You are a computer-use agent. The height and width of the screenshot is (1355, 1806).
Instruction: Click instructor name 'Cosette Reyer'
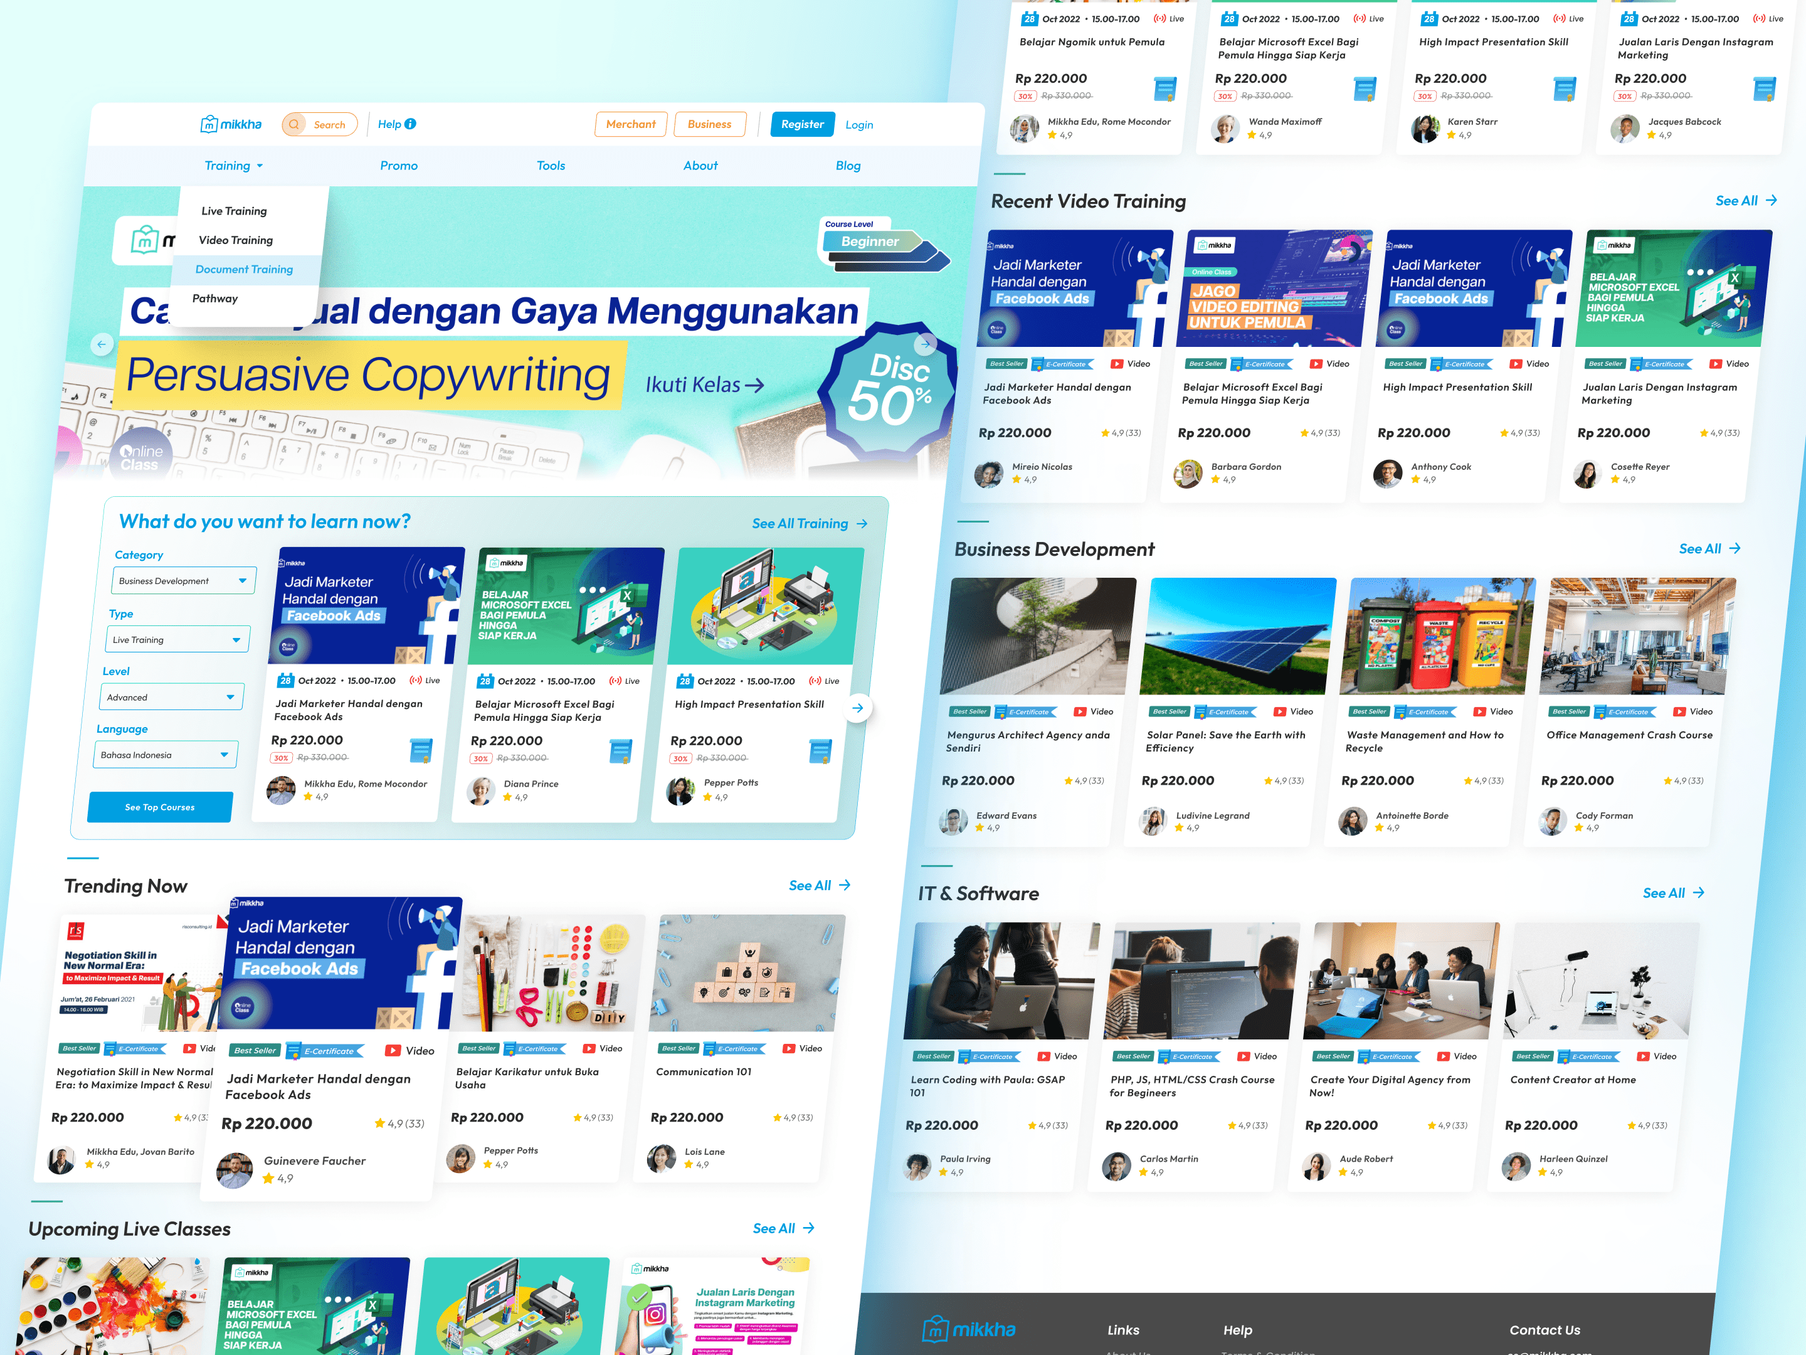pyautogui.click(x=1640, y=467)
